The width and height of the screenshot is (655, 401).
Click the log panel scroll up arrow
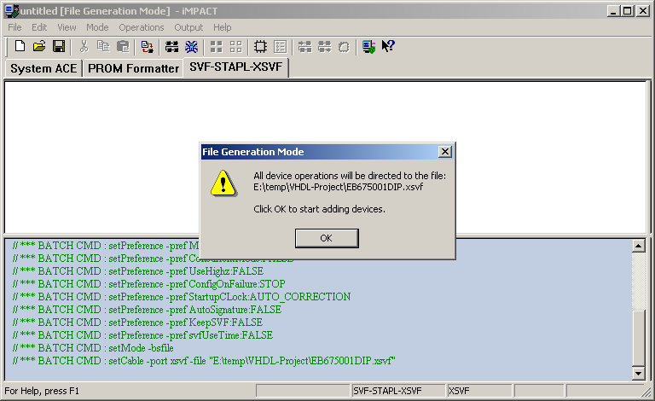[638, 246]
